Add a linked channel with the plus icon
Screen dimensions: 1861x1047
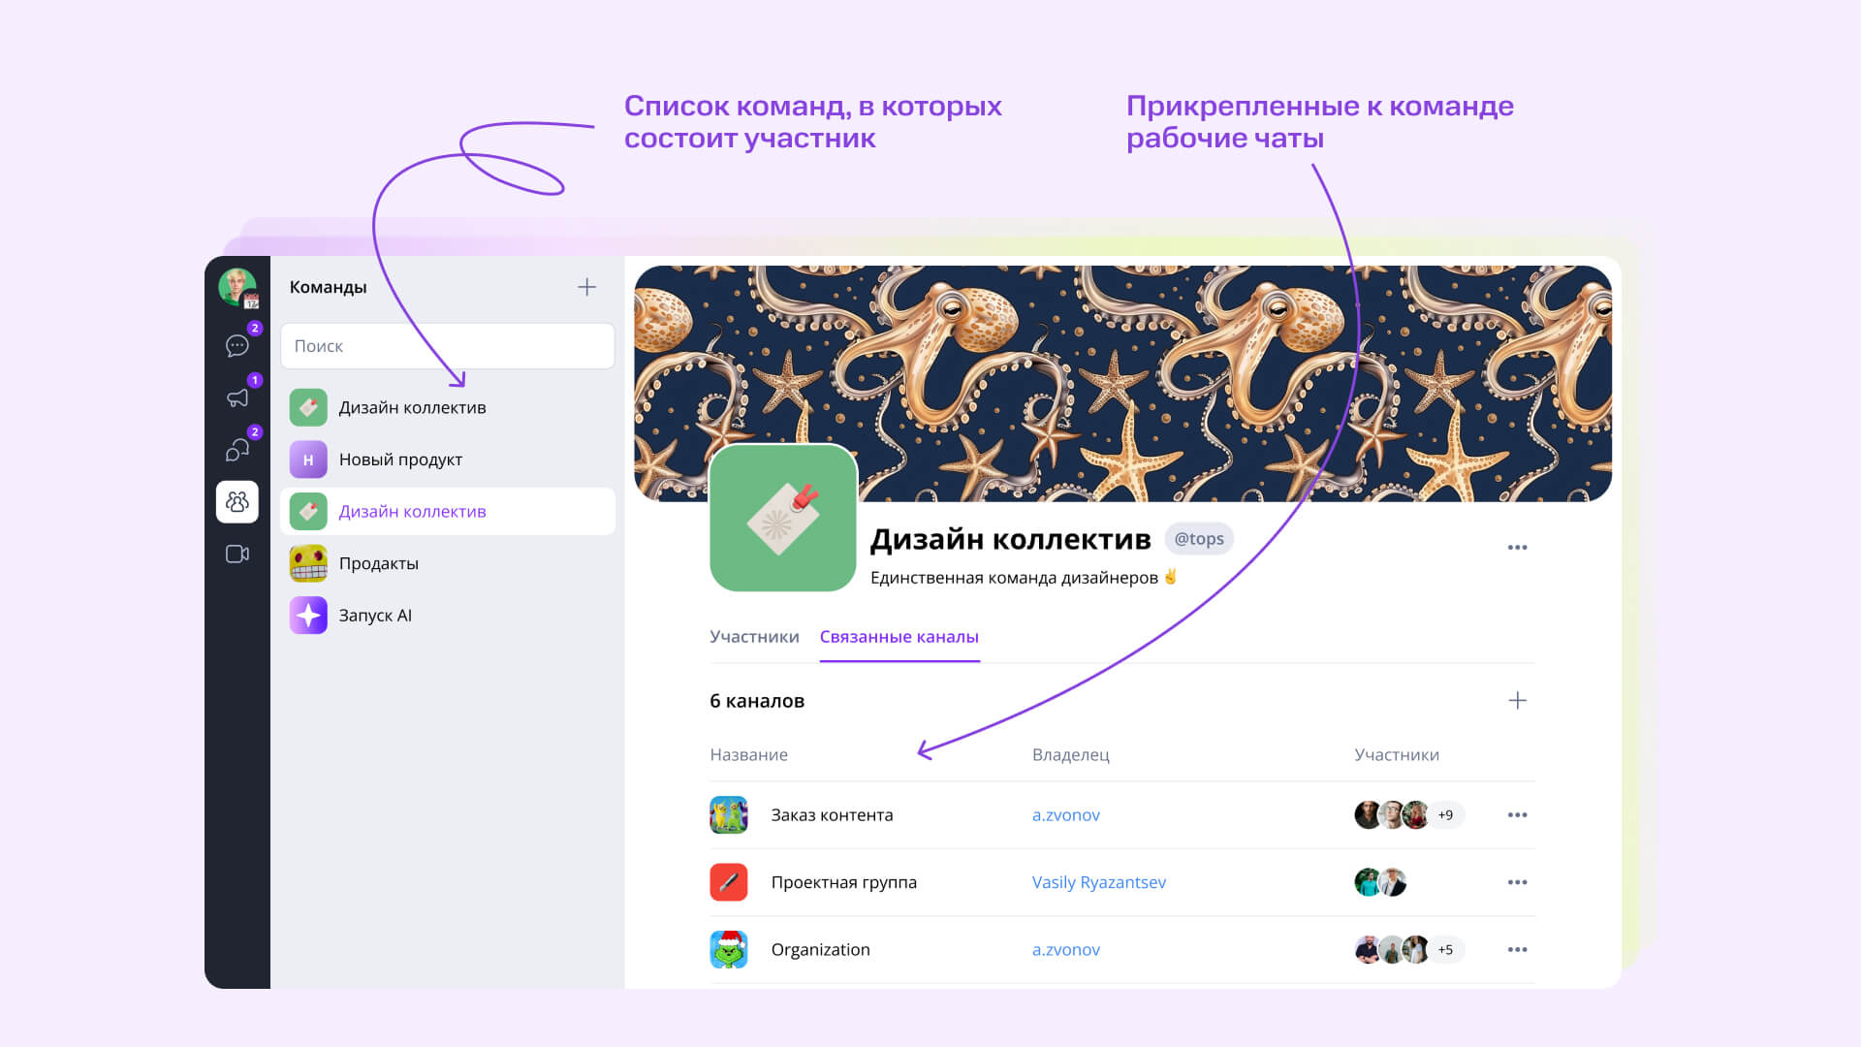click(x=1517, y=700)
